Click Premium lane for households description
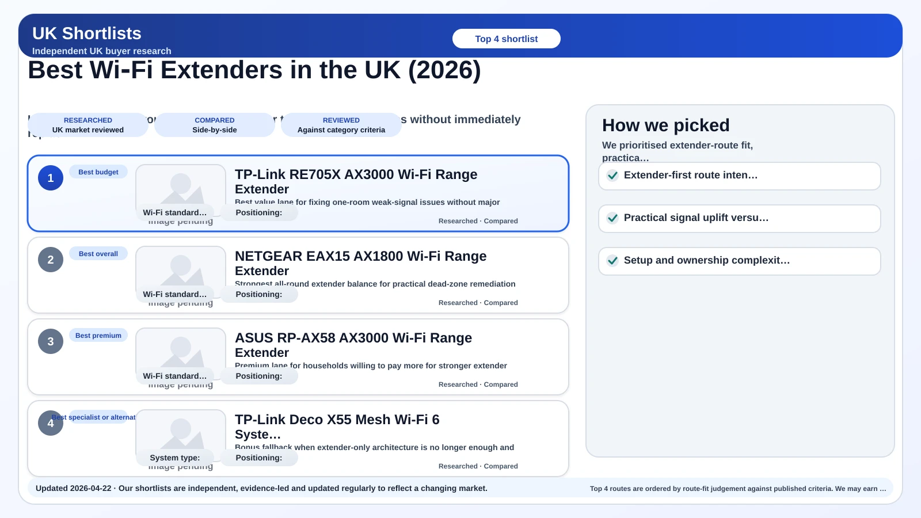This screenshot has width=921, height=518. pos(371,365)
